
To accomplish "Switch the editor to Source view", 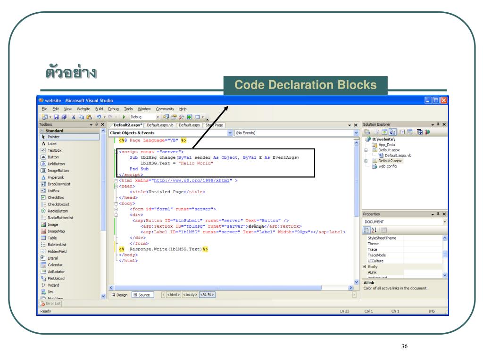I will point(142,295).
